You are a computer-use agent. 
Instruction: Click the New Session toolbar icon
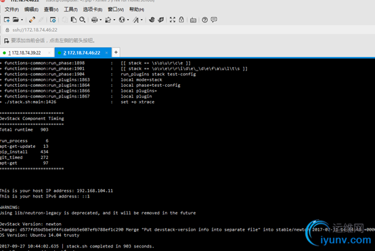7,20
